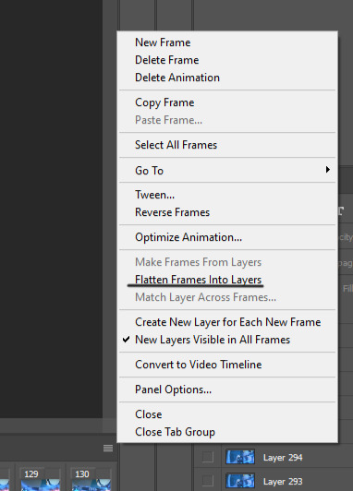This screenshot has height=491, width=353.
Task: Select frame 130 in the timeline
Action: (91, 480)
